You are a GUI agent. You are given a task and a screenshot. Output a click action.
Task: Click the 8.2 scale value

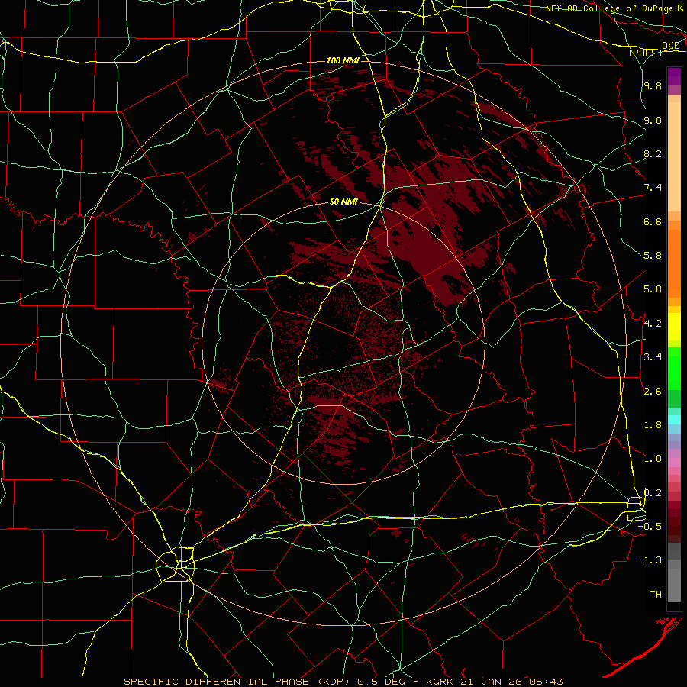653,153
